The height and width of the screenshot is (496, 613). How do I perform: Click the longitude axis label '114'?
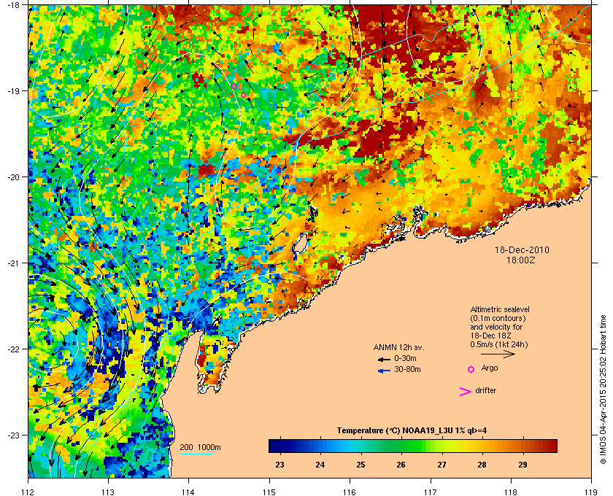[189, 492]
